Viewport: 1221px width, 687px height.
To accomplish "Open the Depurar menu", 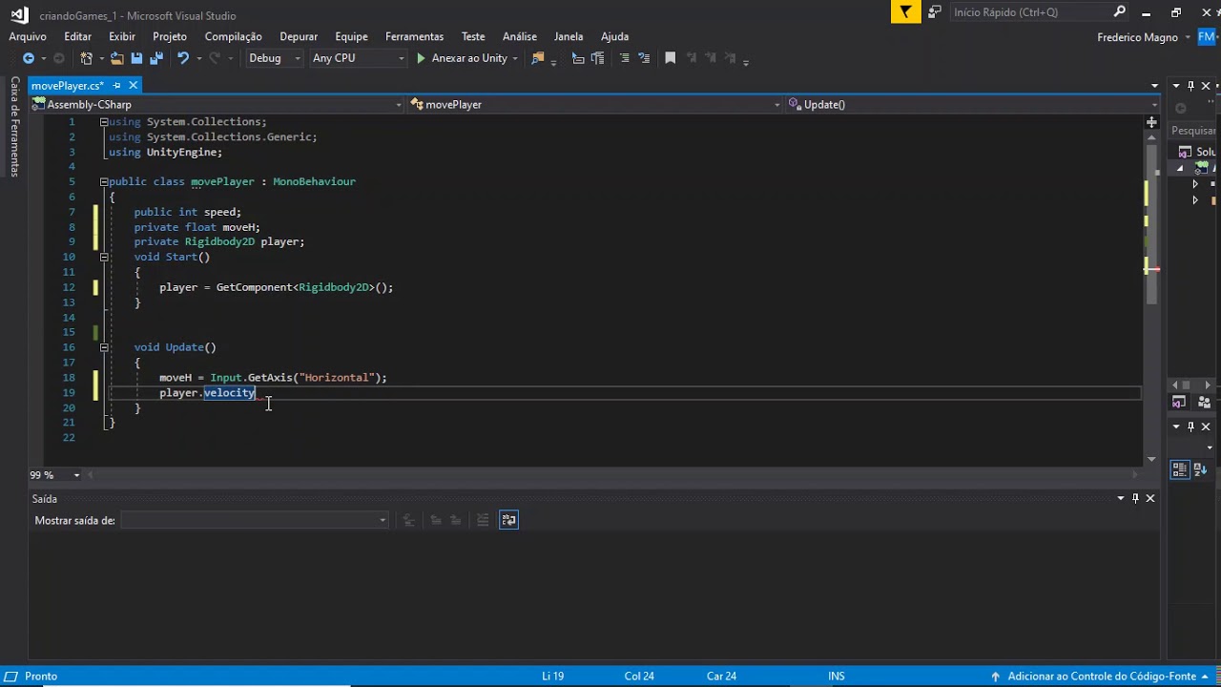I will point(299,36).
